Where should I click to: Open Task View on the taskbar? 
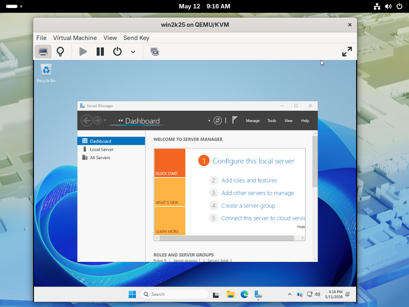[x=216, y=295]
